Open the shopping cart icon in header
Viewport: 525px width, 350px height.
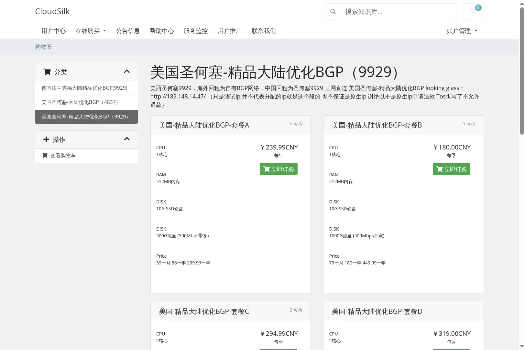[473, 12]
